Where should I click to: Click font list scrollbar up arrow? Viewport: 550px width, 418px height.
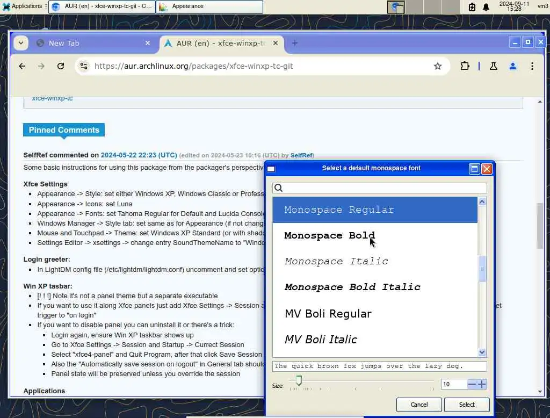click(482, 201)
